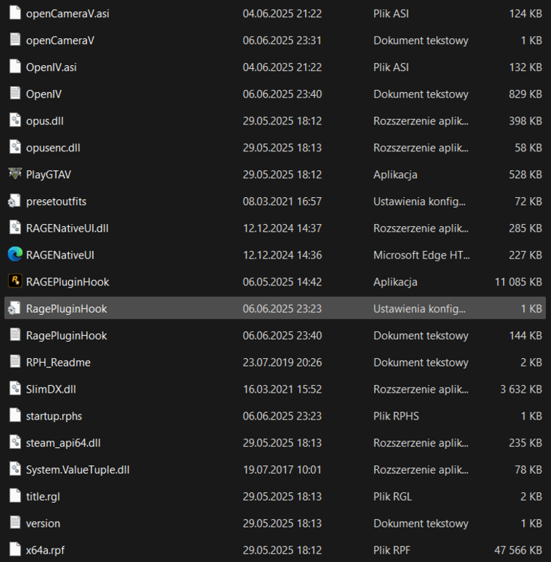Screen dimensions: 551x562
Task: Click the Plik RGL type cell
Action: pyautogui.click(x=393, y=497)
